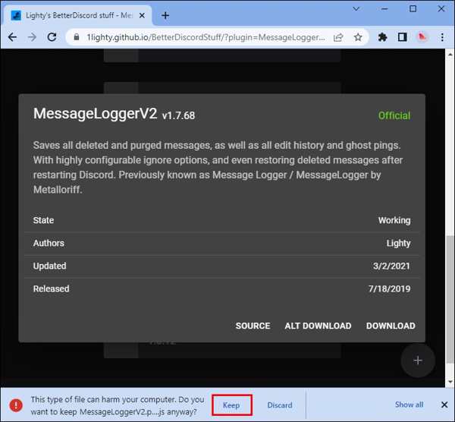
Task: Click the ALT DOWNLOAD button
Action: coord(318,326)
